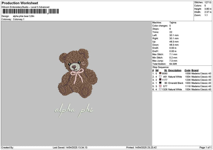Click the Up value '48.3 mm'
Screen dimensions: 213x150
click(x=174, y=42)
